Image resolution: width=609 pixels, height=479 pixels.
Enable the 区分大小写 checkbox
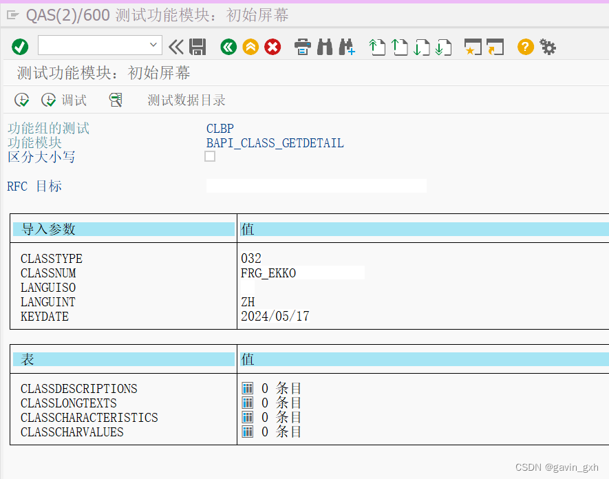point(210,156)
